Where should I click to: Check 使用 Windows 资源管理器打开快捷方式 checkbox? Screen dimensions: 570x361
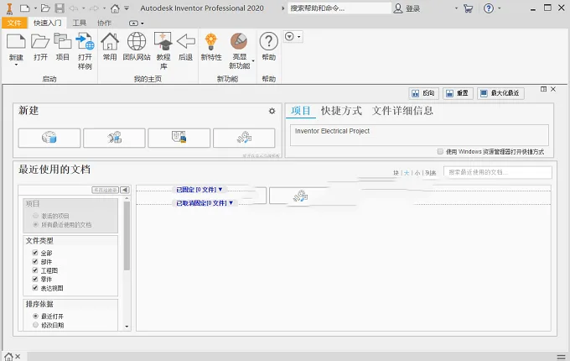[x=440, y=151]
